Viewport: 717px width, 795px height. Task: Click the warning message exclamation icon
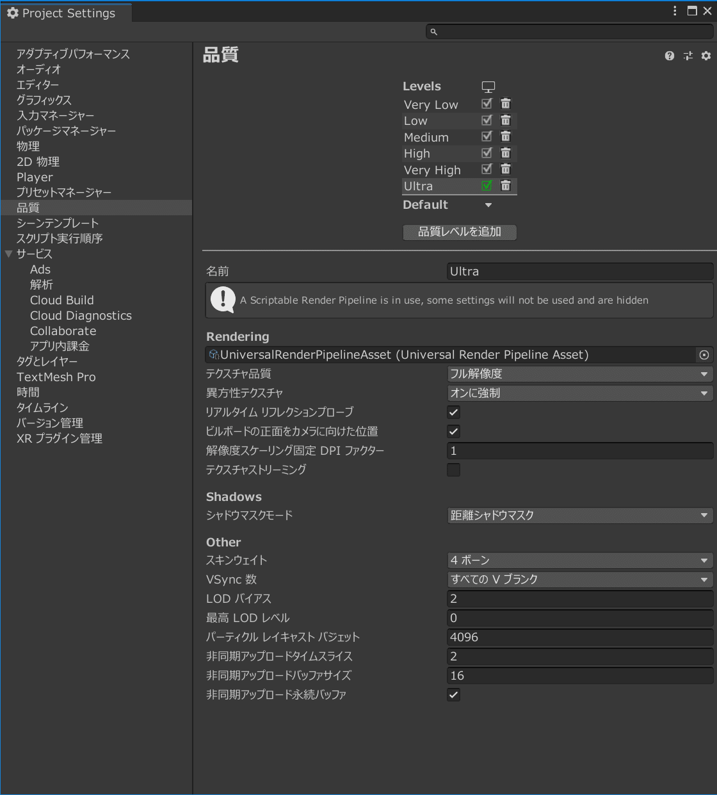[223, 300]
